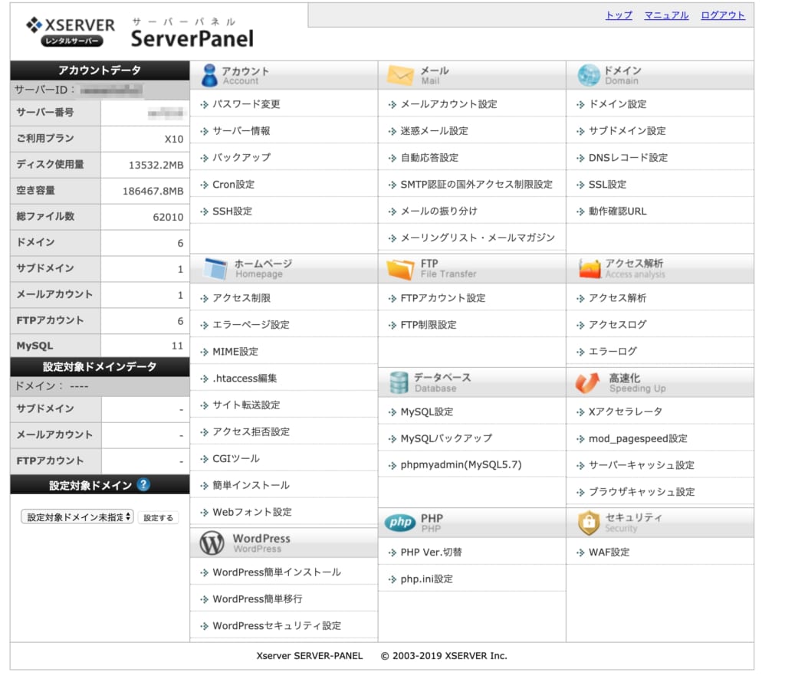Open サーバーキャッシュ設定
The width and height of the screenshot is (785, 682).
(x=642, y=465)
